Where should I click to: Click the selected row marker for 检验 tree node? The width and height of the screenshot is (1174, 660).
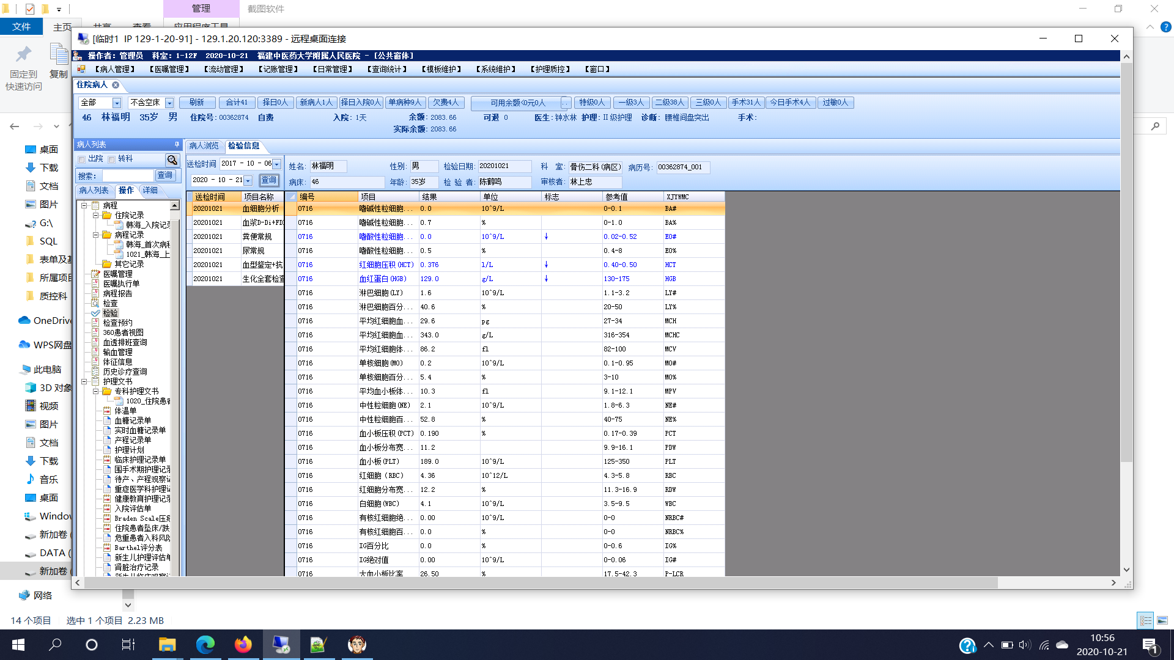tap(95, 313)
